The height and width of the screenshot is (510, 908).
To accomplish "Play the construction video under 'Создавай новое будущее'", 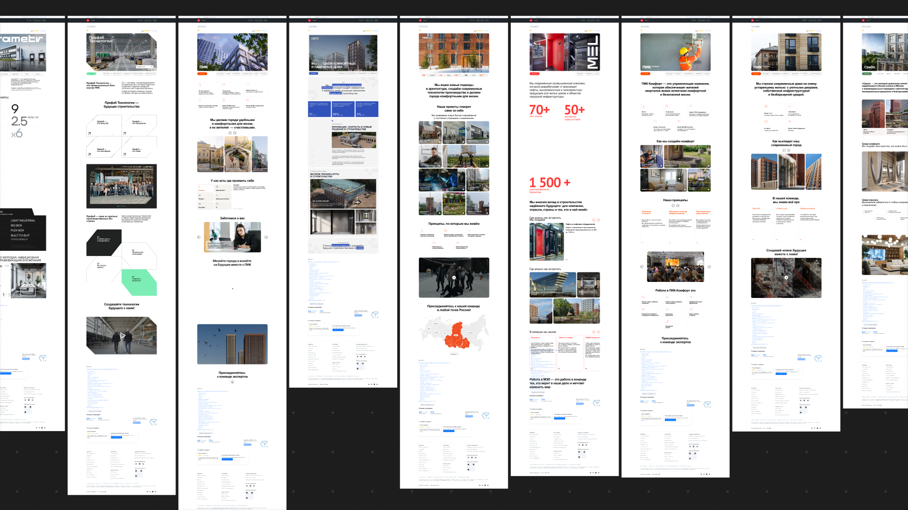I will pyautogui.click(x=786, y=278).
